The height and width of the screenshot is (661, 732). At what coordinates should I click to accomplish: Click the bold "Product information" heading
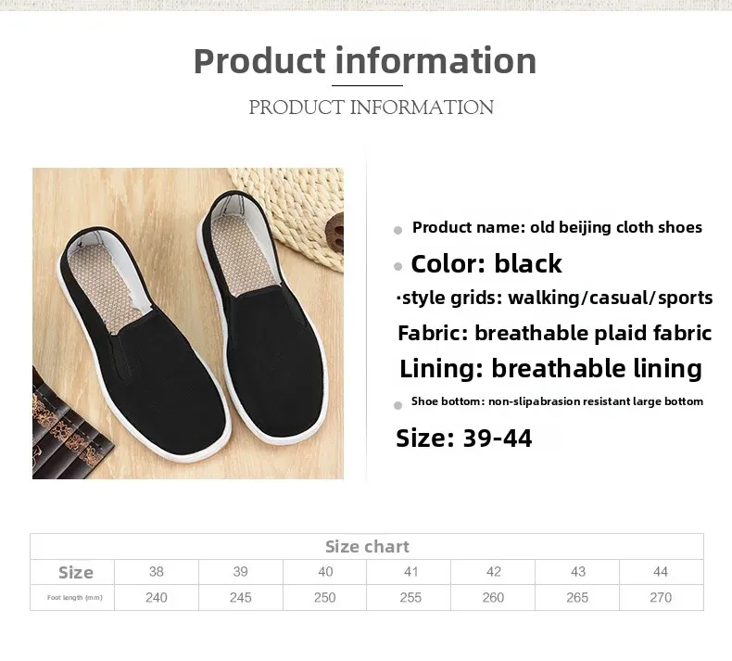[x=365, y=61]
